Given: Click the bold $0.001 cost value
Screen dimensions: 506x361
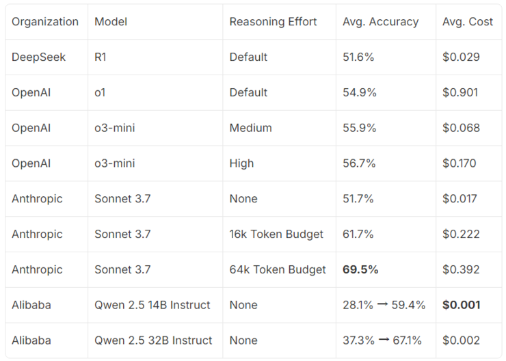Looking at the screenshot, I should 462,305.
